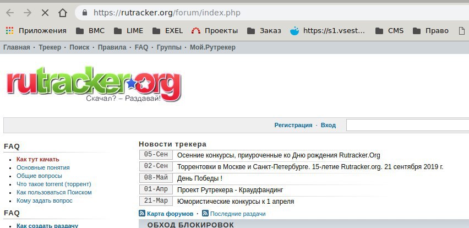The width and height of the screenshot is (469, 228).
Task: Open FAQ in the top menu
Action: 141,47
